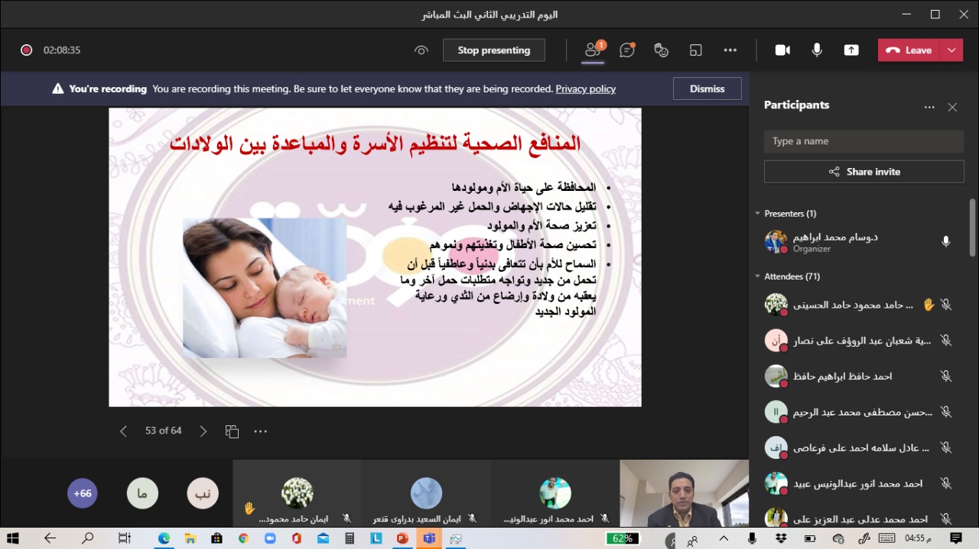The image size is (979, 549).
Task: Collapse the Attendees (71) section
Action: (757, 276)
